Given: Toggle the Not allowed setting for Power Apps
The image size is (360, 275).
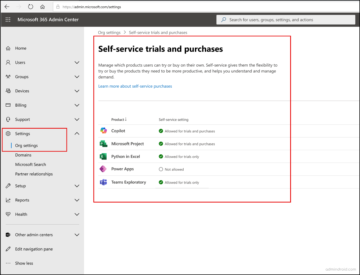Looking at the screenshot, I should click(161, 169).
